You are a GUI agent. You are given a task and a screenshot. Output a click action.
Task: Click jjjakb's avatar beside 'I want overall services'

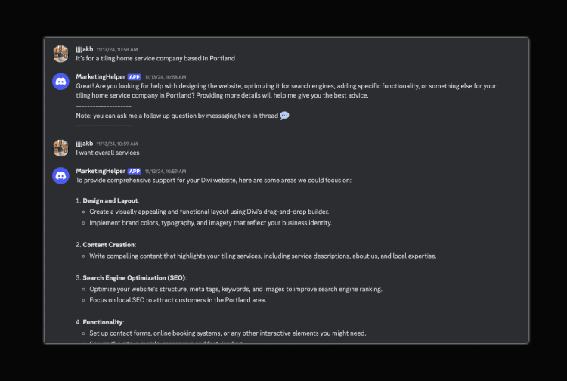tap(61, 148)
